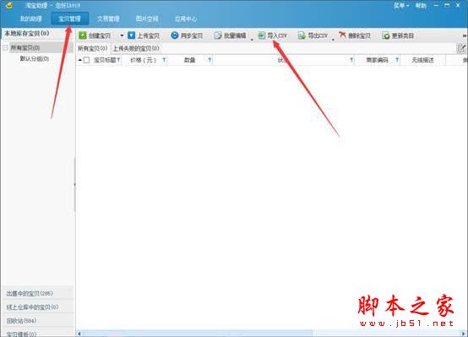The width and height of the screenshot is (468, 337).
Task: Click the 同步宝贝 button label
Action: (x=192, y=35)
